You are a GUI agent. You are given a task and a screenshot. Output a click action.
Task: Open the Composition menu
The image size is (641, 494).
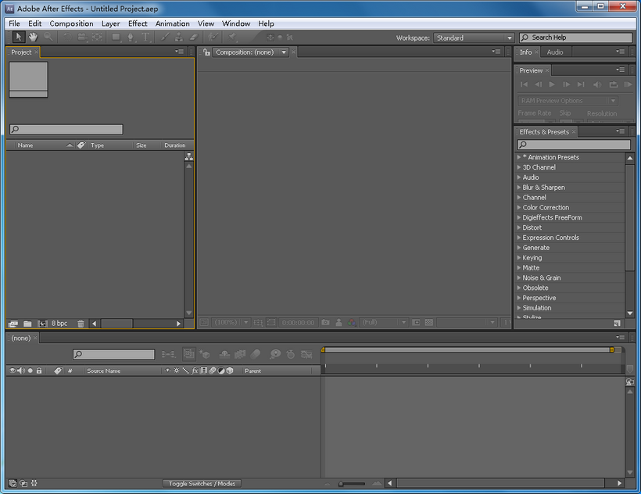(71, 23)
